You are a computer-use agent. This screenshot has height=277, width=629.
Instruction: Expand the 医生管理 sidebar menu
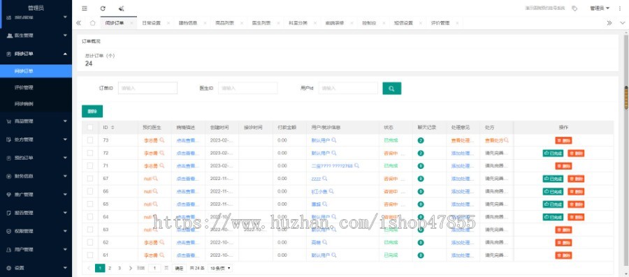click(x=36, y=35)
